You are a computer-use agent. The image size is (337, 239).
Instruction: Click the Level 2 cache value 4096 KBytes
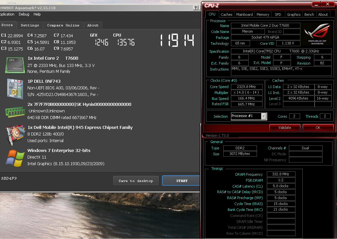tap(298, 98)
